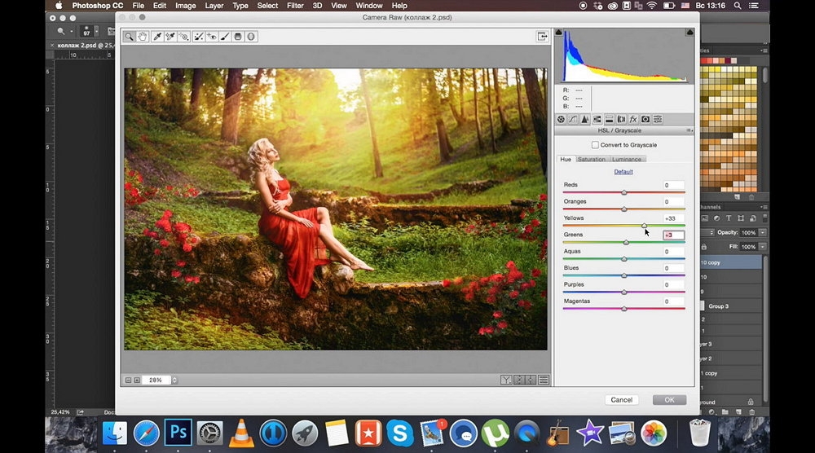Image resolution: width=815 pixels, height=453 pixels.
Task: Confirm Camera Raw changes with OK
Action: [669, 400]
